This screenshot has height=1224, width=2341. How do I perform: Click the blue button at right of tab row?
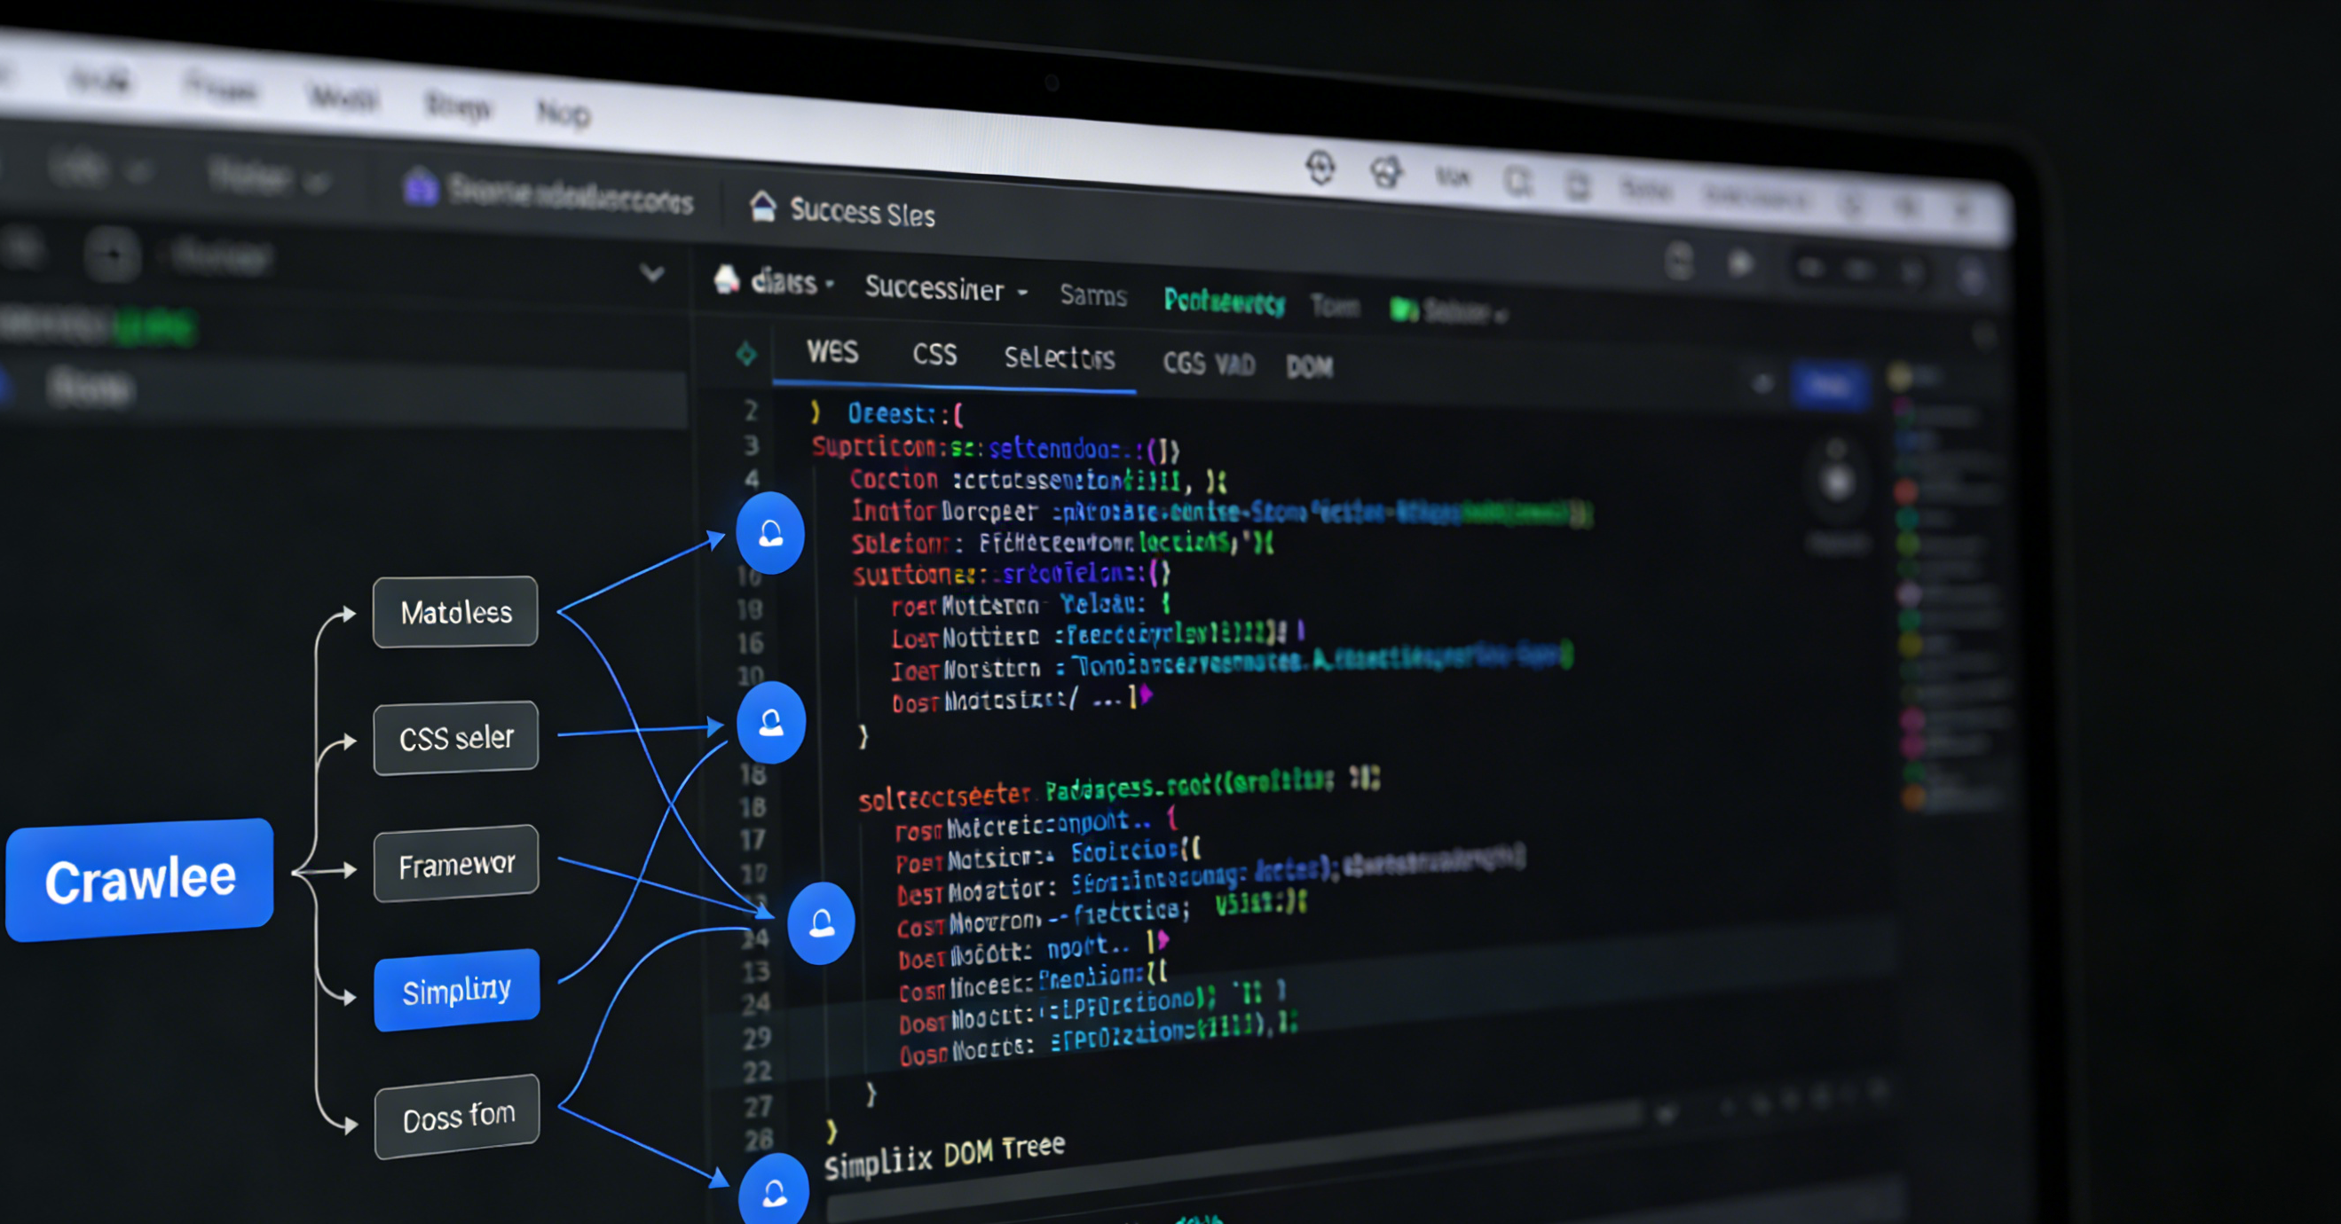[1829, 385]
